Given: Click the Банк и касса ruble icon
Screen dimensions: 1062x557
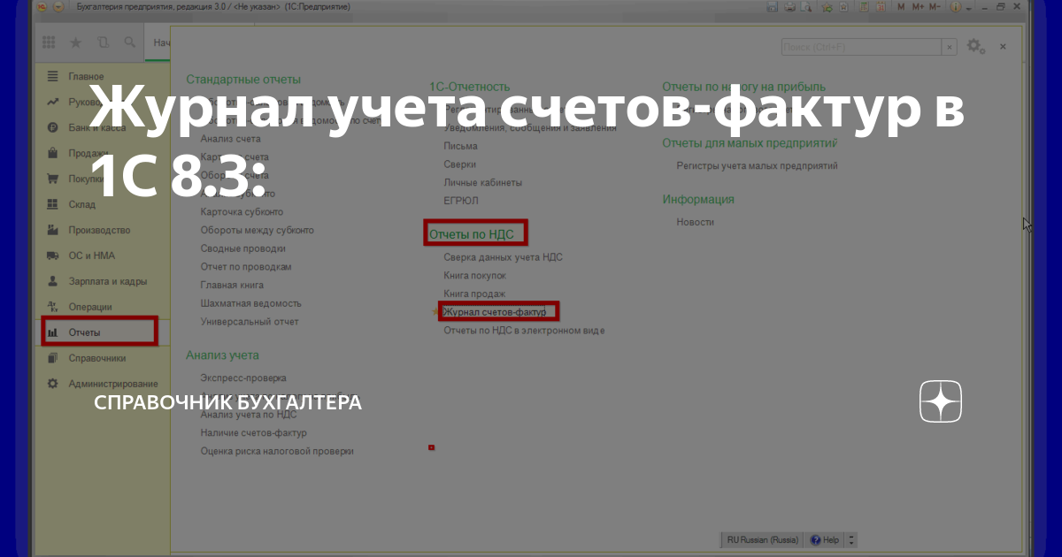Looking at the screenshot, I should pos(52,128).
